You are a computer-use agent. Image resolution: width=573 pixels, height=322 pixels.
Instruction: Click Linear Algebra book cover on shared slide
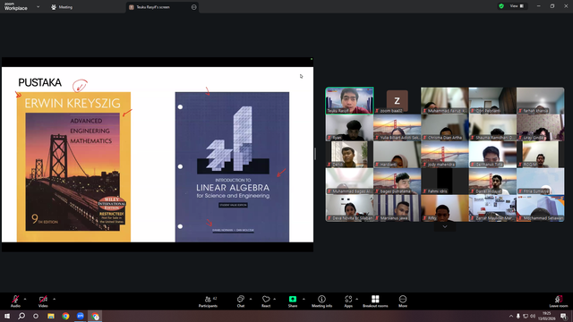(232, 167)
